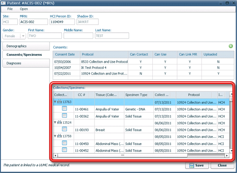Open the File menu
The image size is (237, 173).
coord(10,9)
